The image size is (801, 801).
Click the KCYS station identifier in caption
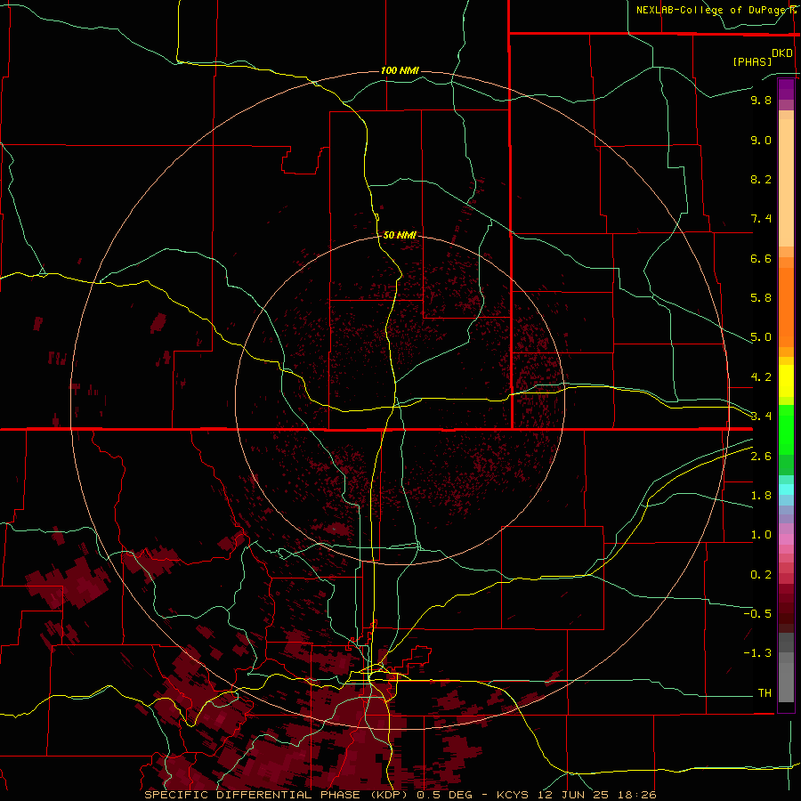pos(514,795)
